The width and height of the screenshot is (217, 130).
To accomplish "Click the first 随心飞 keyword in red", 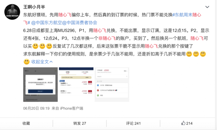I will (x=65, y=15).
